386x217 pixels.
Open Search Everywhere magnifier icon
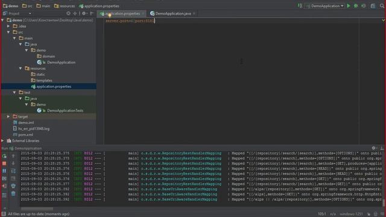pyautogui.click(x=382, y=6)
